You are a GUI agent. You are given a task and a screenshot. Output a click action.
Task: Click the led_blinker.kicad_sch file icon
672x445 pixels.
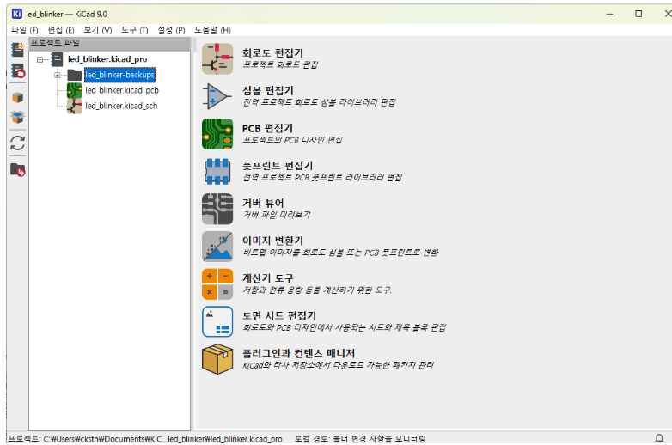(x=75, y=106)
